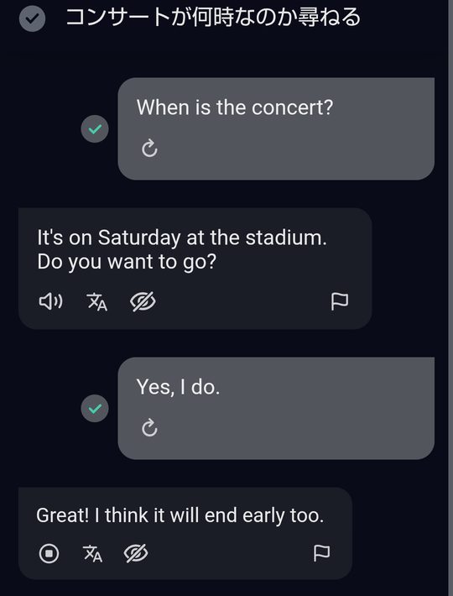Translate the "It's on Saturday" message
453x596 pixels.
pyautogui.click(x=97, y=302)
